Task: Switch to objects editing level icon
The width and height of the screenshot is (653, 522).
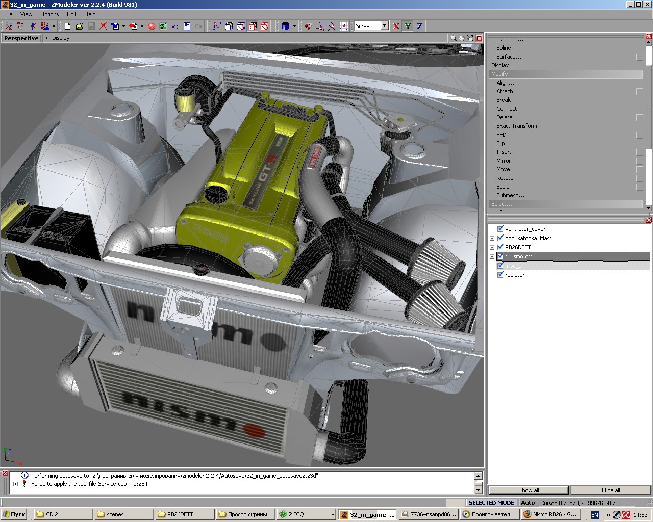Action: coord(45,26)
